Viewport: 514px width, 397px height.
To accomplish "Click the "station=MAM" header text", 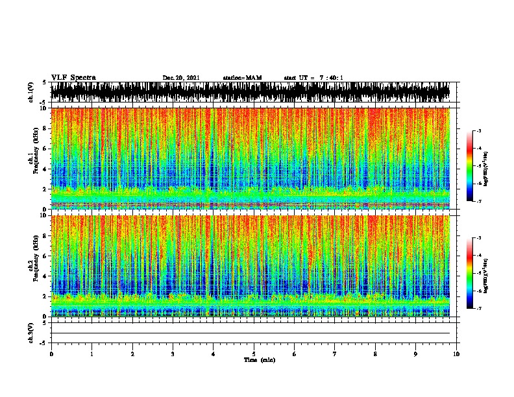I will point(242,78).
